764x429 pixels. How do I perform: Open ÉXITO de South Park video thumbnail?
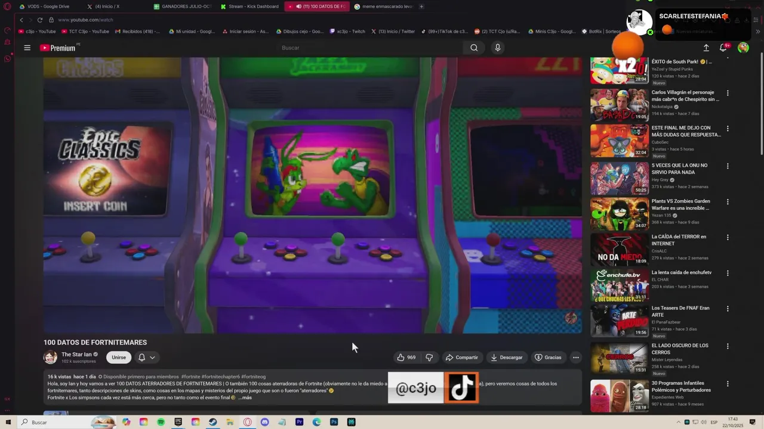coord(620,70)
